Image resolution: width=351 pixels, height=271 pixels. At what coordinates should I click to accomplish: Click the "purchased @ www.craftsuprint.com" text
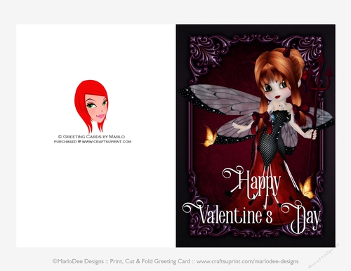[x=93, y=142]
